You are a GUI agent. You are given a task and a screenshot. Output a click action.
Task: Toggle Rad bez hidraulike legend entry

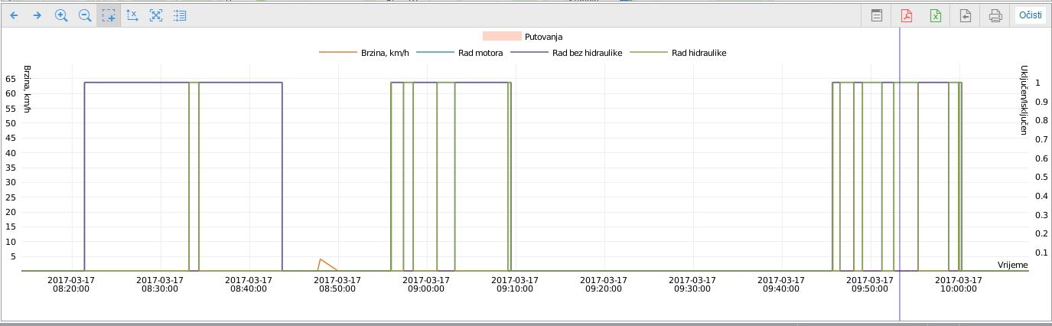(x=586, y=53)
